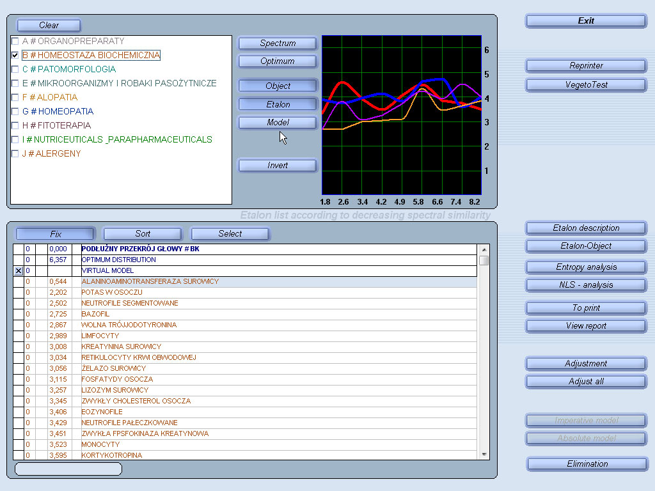Launch NLS - analysis

click(x=586, y=285)
